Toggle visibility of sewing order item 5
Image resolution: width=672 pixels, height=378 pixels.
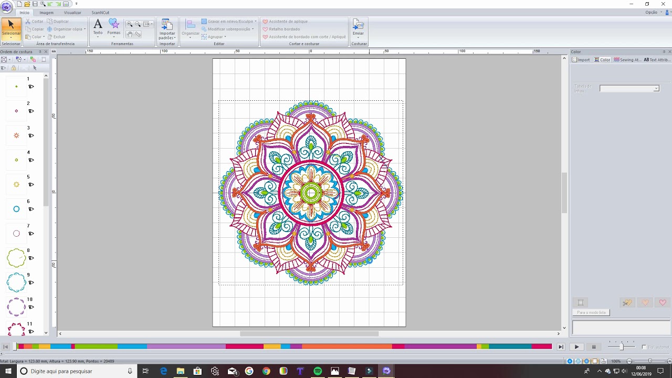click(x=31, y=185)
